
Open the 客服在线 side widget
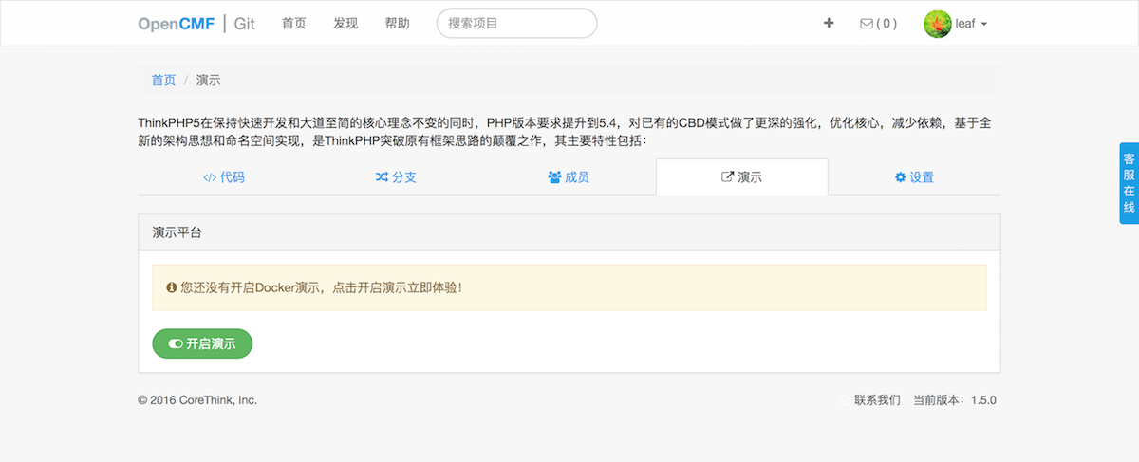coord(1129,183)
